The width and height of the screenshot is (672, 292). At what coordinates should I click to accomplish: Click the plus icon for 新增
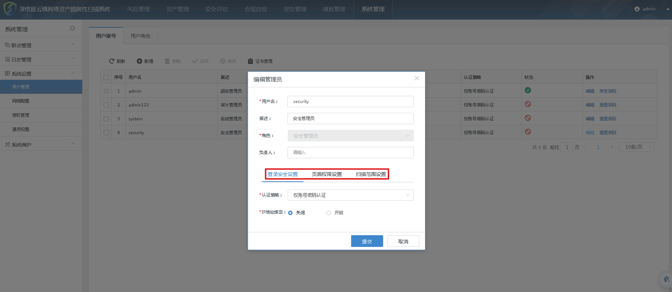point(139,61)
